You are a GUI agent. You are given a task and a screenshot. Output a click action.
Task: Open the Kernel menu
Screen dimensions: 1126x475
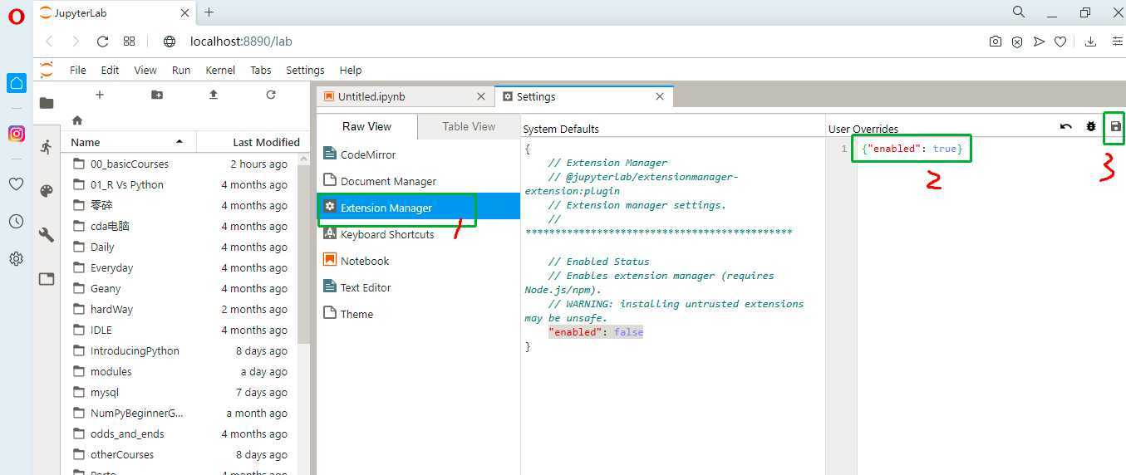click(220, 70)
